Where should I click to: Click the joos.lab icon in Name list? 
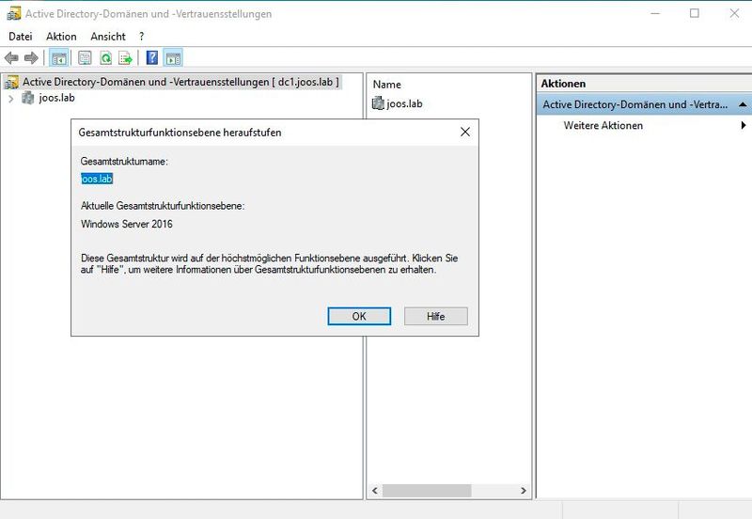(379, 103)
